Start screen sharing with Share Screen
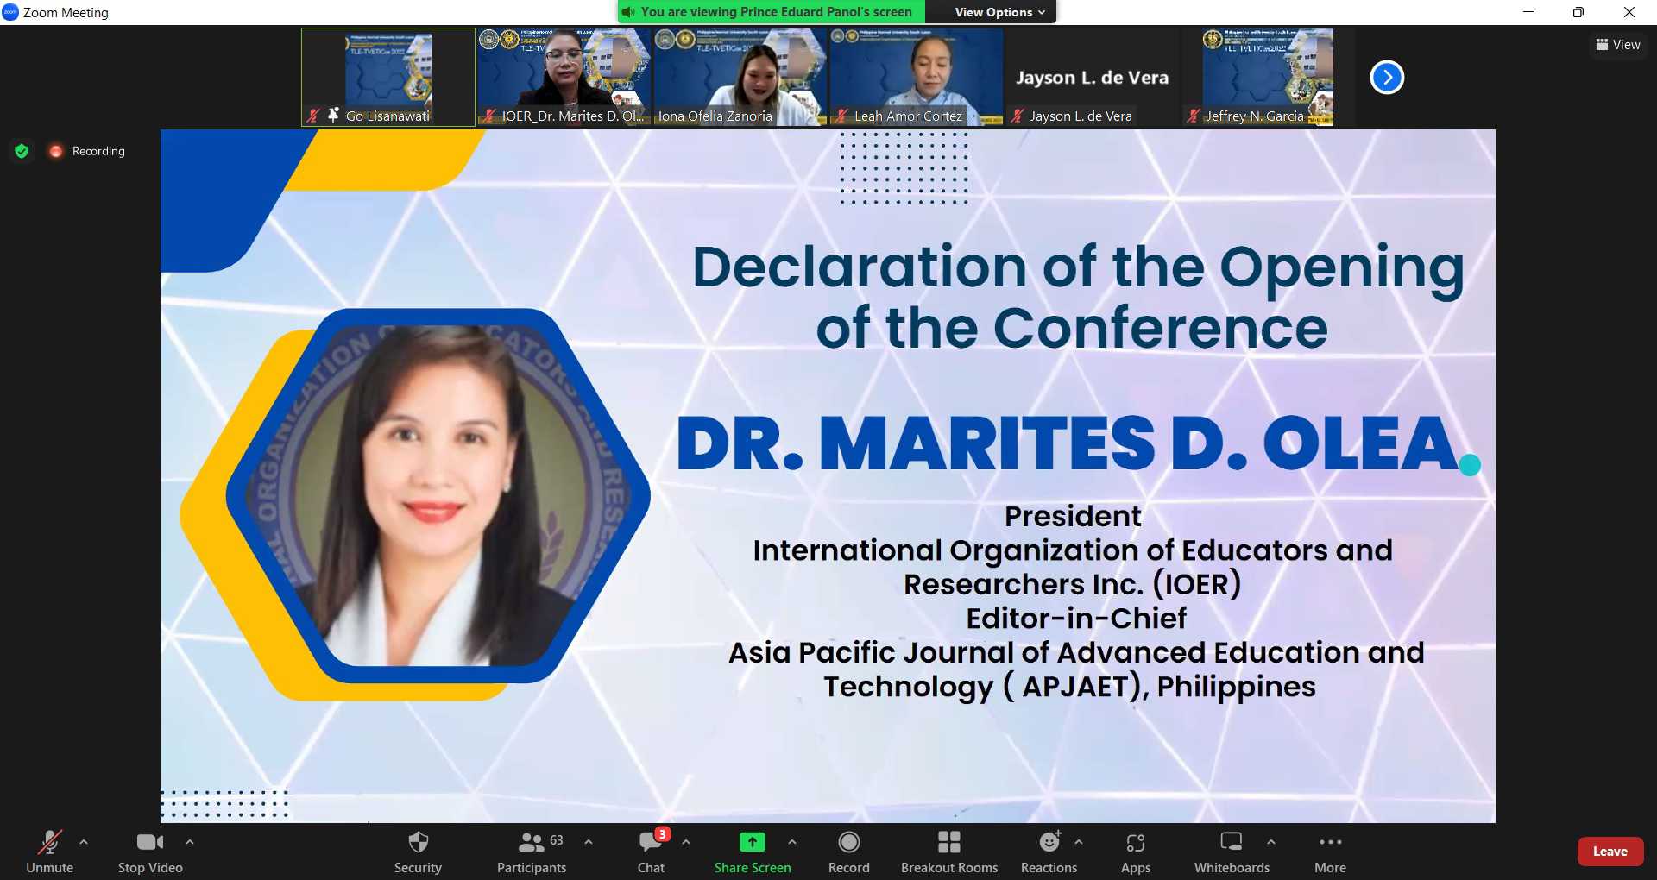This screenshot has width=1657, height=880. click(752, 850)
